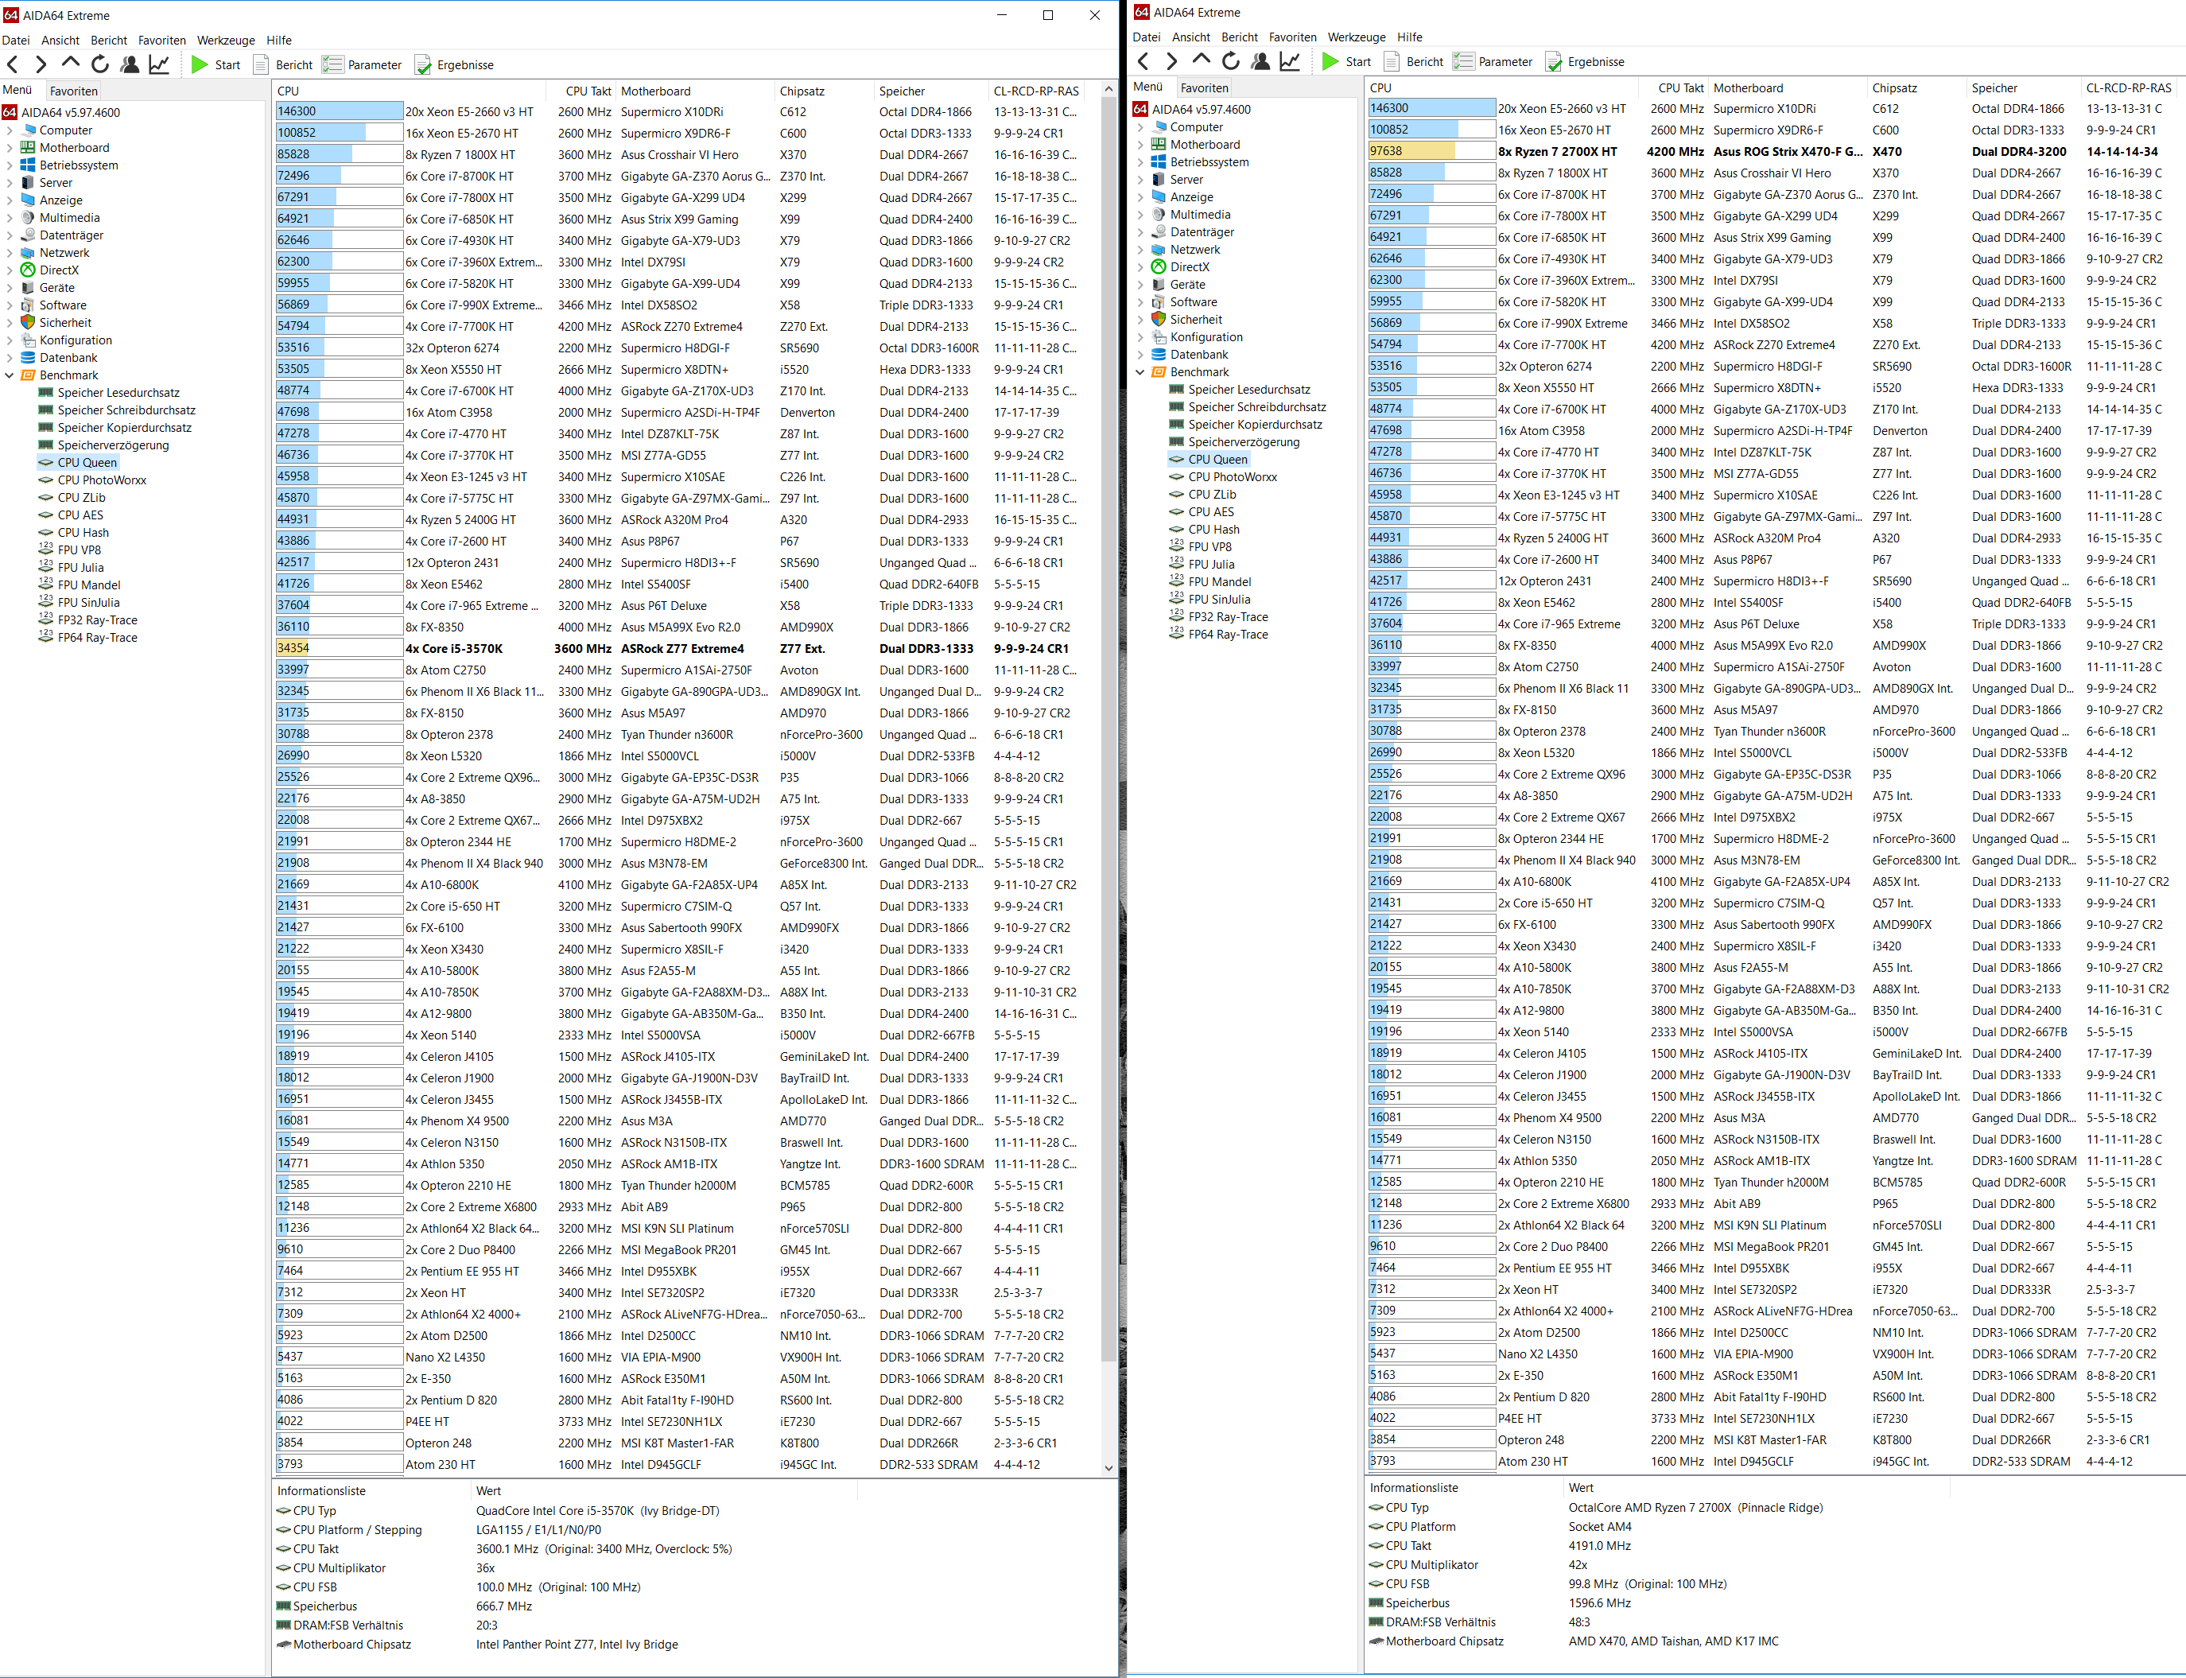Expand the Multimedia node in left window
2186x1678 pixels.
pos(10,218)
